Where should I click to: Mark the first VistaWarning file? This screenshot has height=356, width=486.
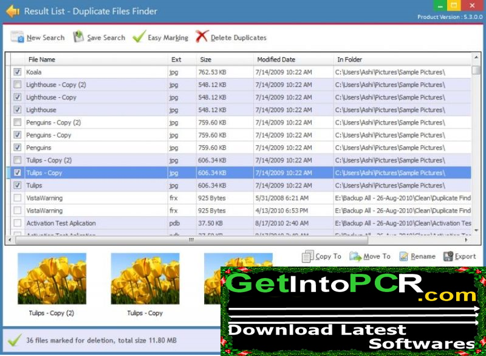point(18,198)
